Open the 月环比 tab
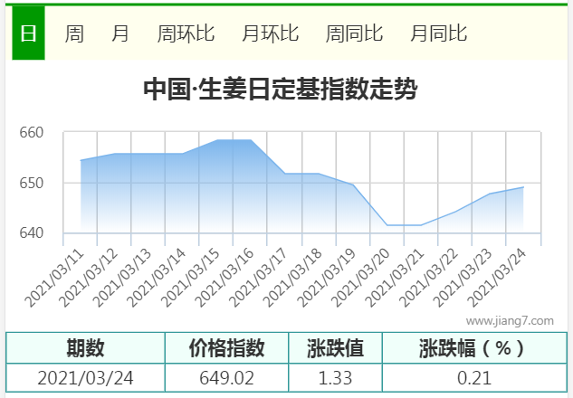Viewport: 573px width, 398px height. point(271,33)
